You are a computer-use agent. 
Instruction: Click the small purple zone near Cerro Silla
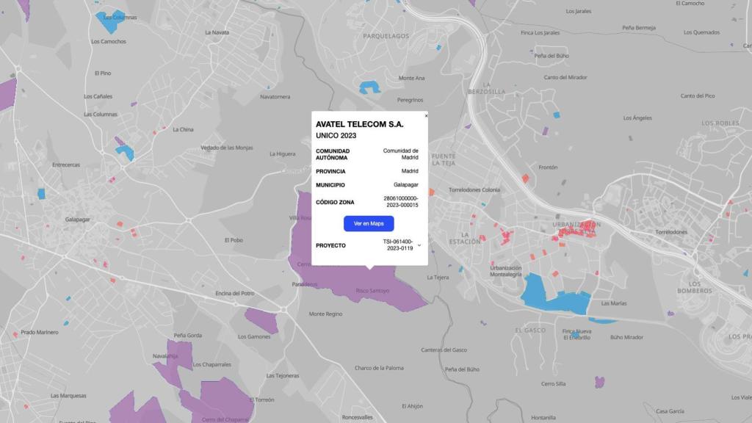click(x=599, y=382)
